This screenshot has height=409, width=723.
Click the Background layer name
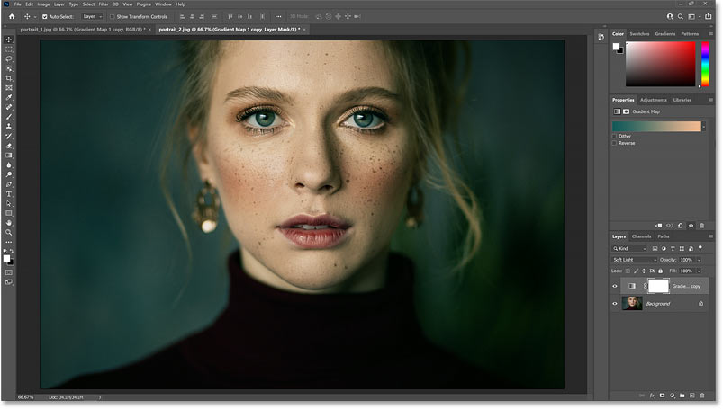coord(658,304)
